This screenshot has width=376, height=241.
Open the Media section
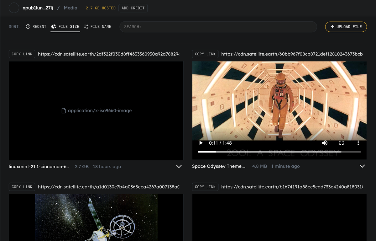click(70, 8)
